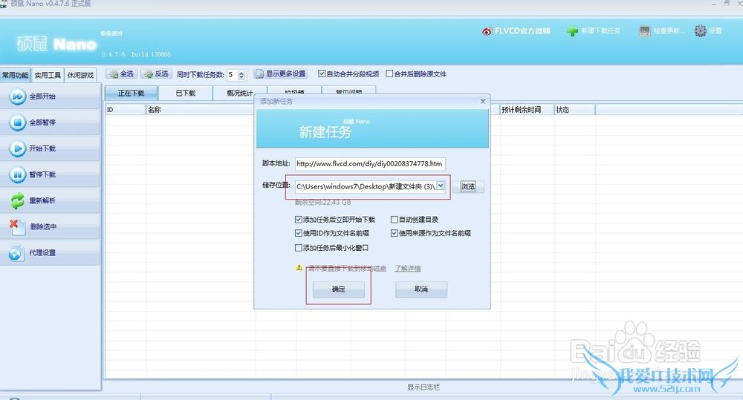Enable 自动创建目录 checkbox
743x400 pixels.
[395, 220]
